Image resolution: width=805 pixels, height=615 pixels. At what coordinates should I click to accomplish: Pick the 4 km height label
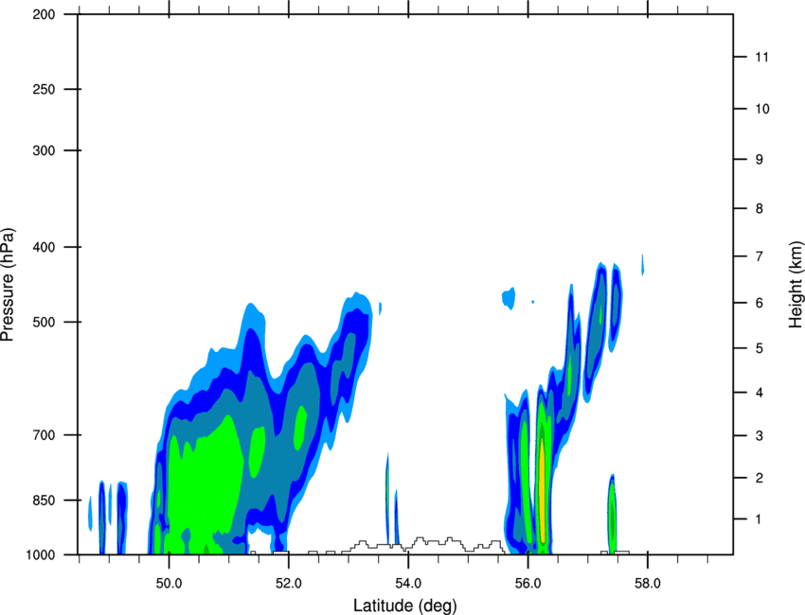(760, 393)
